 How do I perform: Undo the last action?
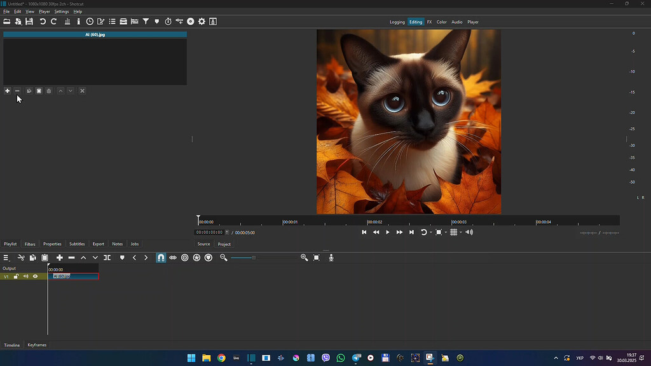(x=43, y=22)
